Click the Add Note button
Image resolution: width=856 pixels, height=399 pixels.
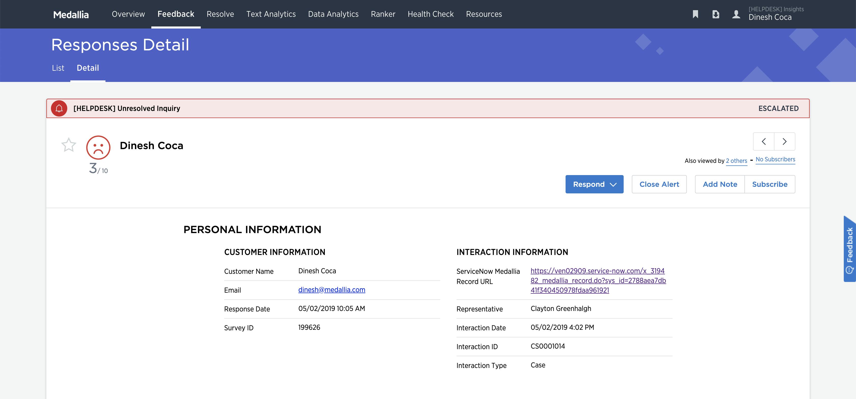[x=720, y=184]
